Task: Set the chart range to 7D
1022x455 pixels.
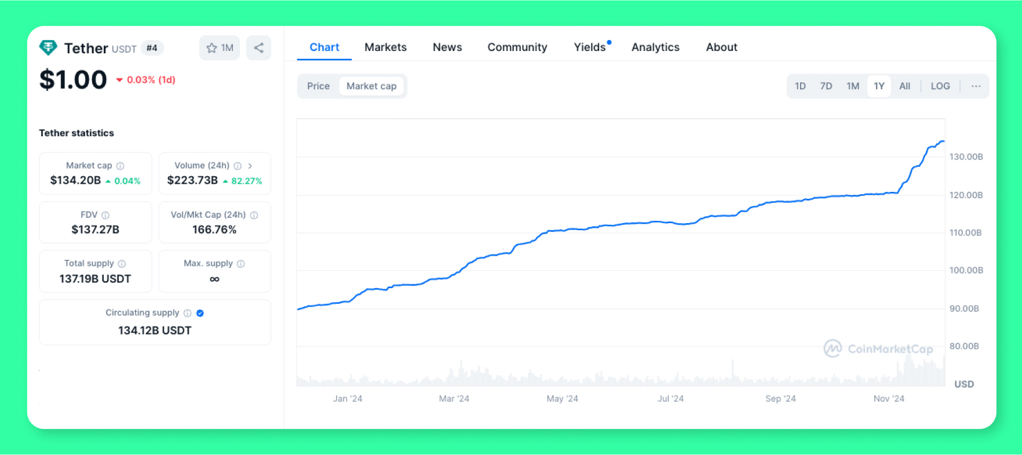Action: click(826, 86)
